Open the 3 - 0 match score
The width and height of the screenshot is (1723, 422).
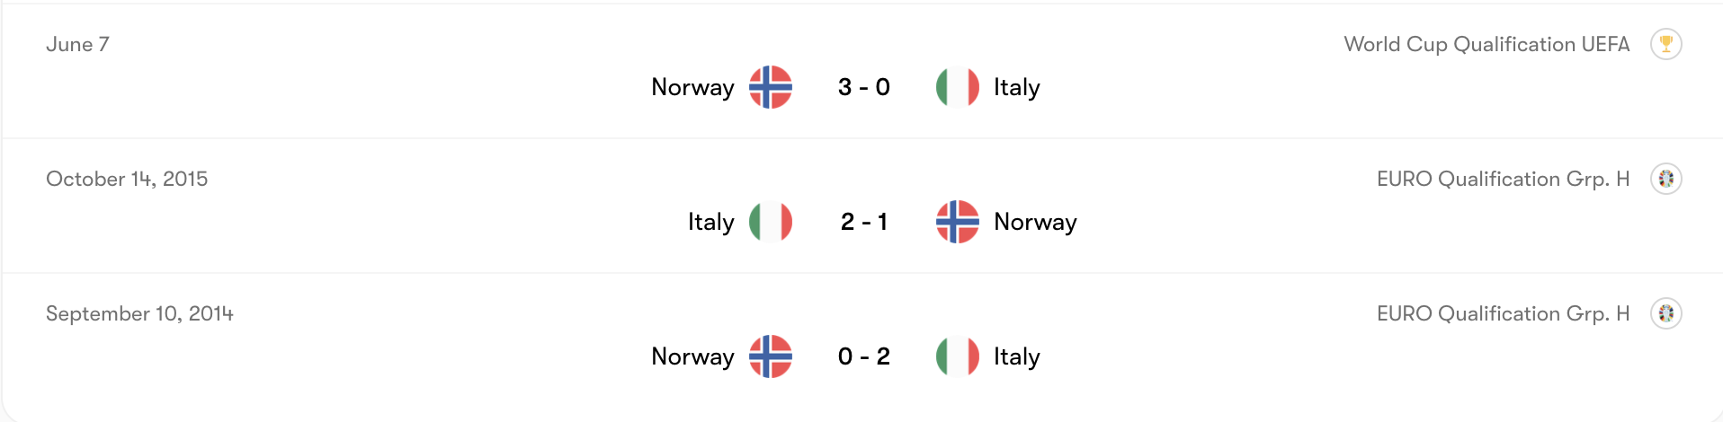point(863,87)
